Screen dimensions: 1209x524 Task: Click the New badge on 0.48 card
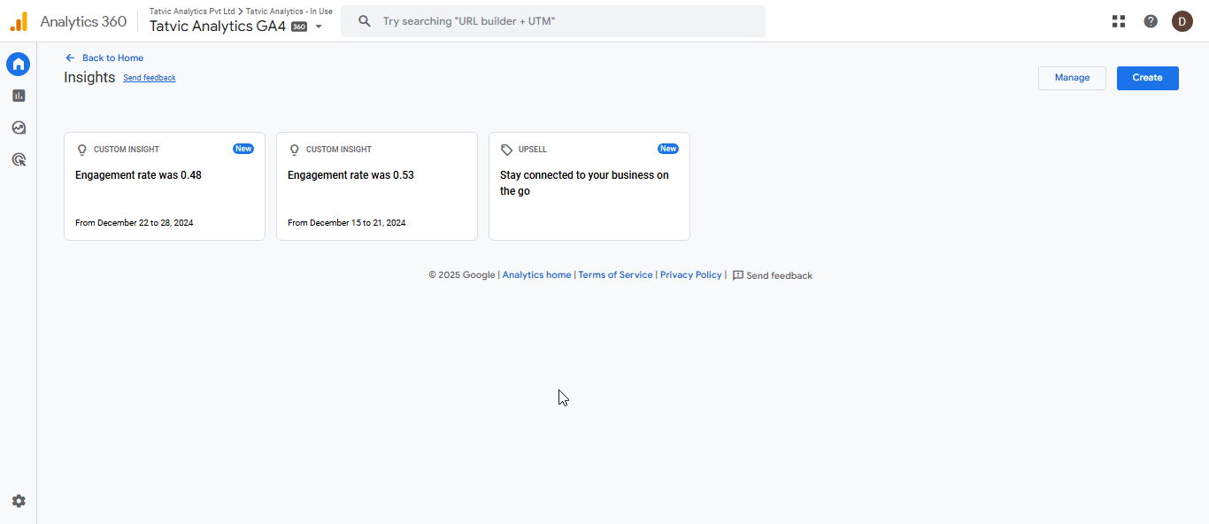243,149
